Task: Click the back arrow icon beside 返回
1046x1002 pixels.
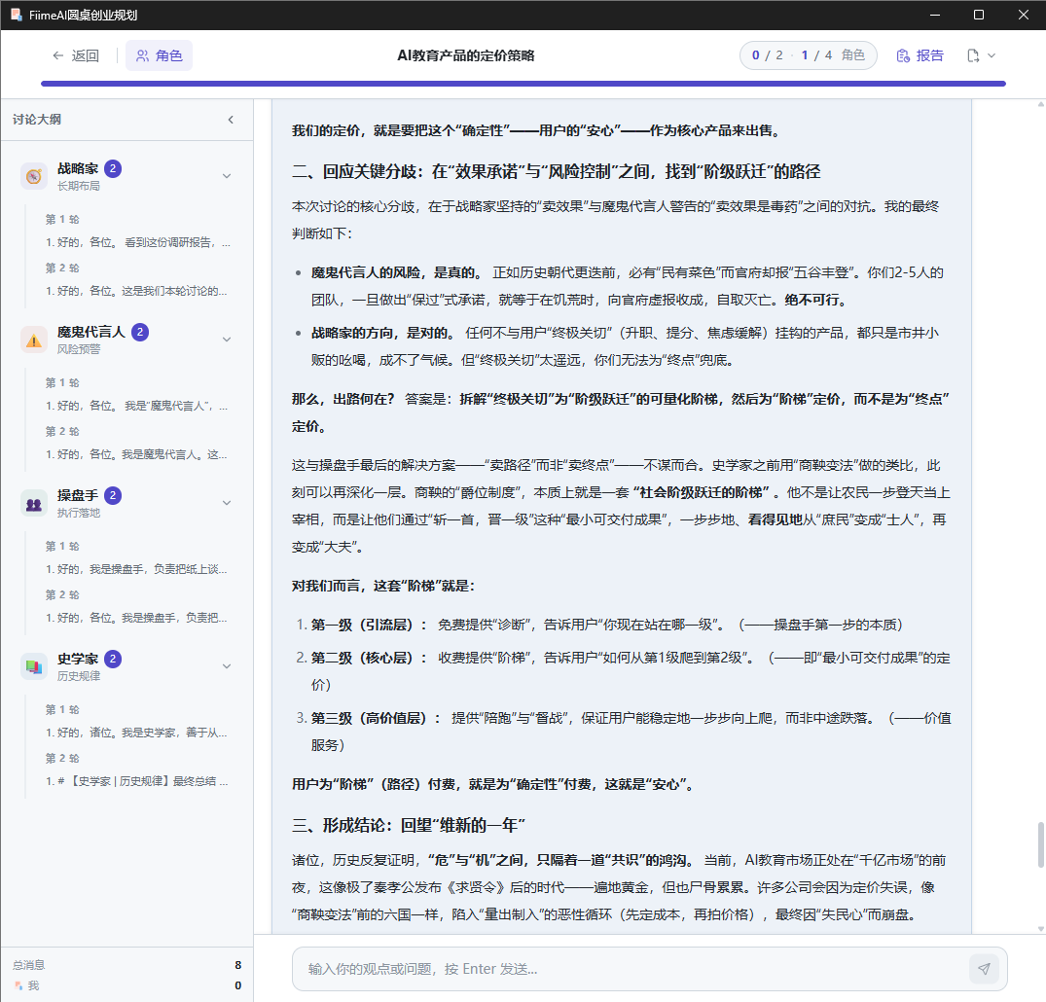Action: click(x=58, y=55)
